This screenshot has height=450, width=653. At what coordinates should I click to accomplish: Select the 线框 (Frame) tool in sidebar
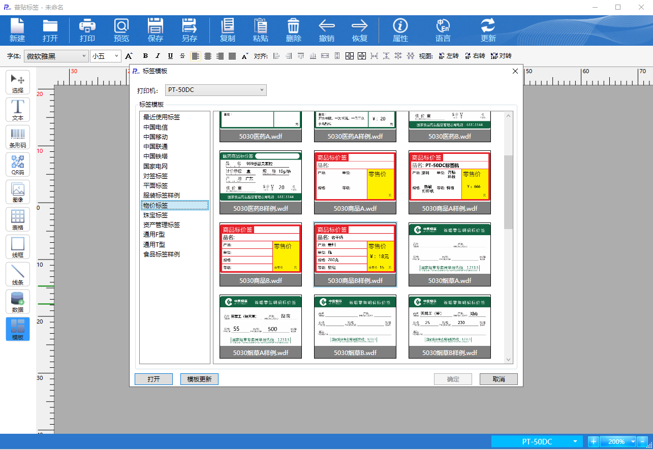(x=18, y=247)
